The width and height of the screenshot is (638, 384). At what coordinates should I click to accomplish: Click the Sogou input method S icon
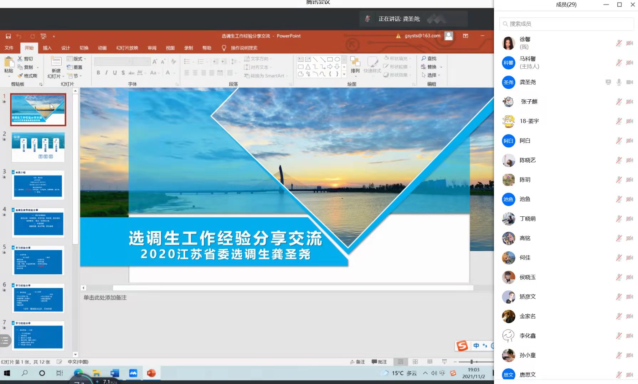(x=462, y=346)
